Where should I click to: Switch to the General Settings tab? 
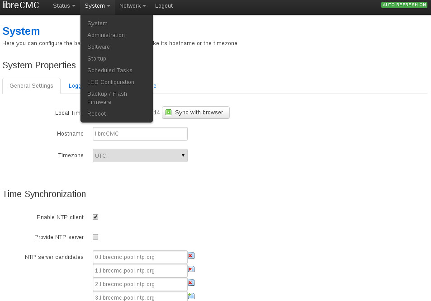(31, 86)
